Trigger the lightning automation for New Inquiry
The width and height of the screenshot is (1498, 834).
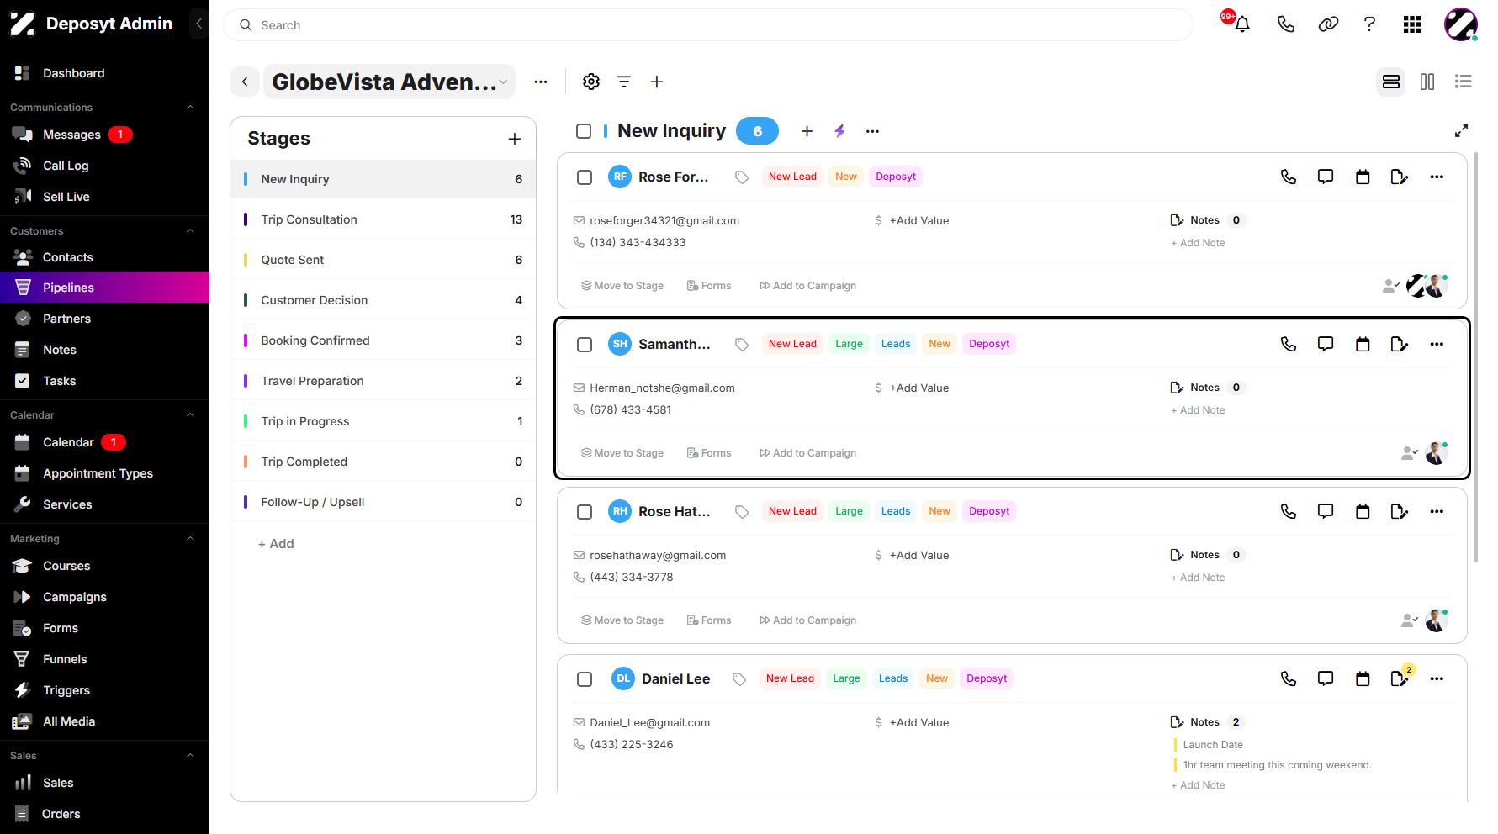[839, 131]
